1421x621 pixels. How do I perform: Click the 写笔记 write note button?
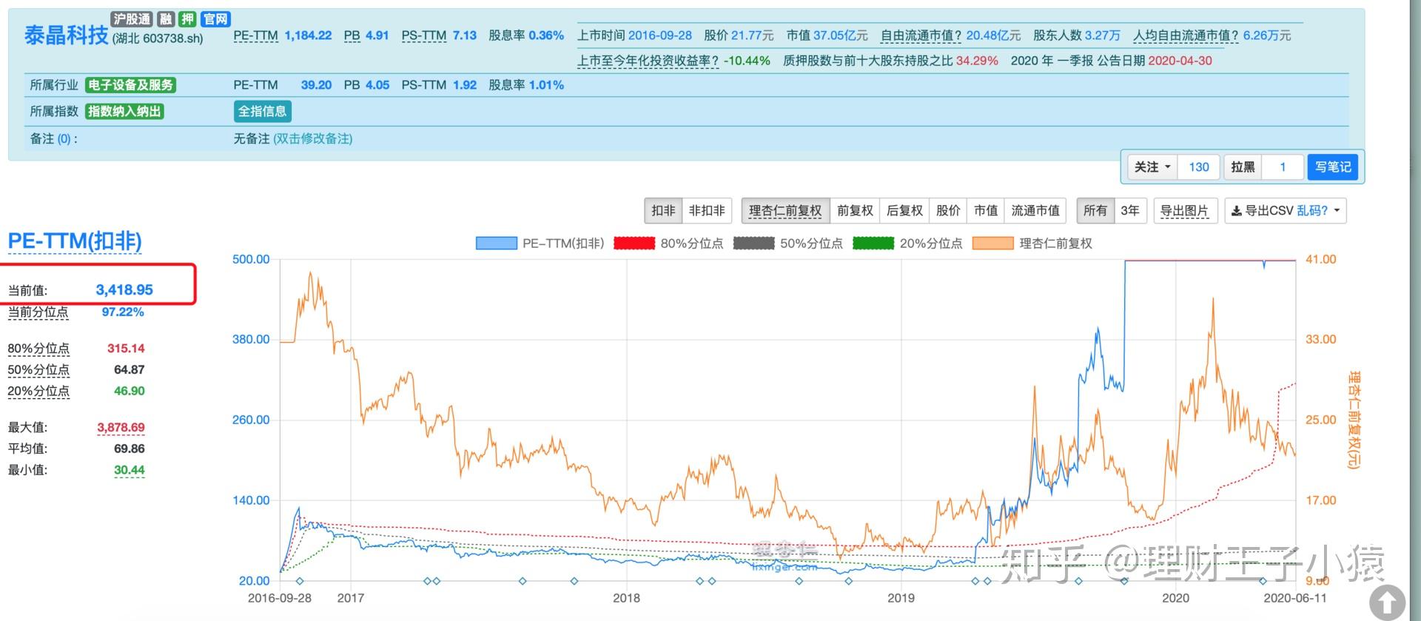1333,167
